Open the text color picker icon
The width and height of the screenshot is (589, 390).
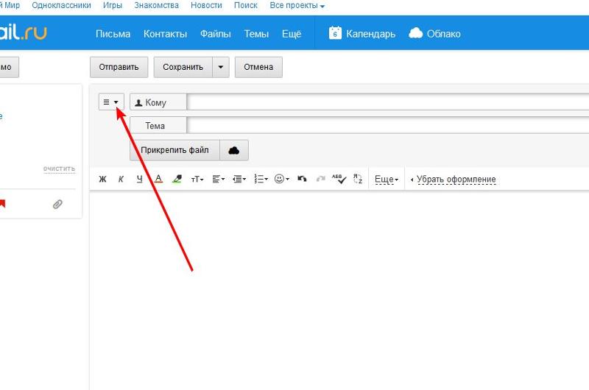point(158,179)
